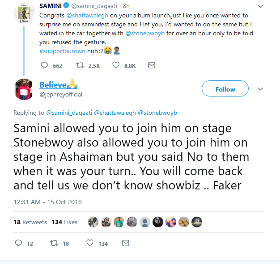Retweet SAMINI's tweet with 2.5K retweets

pyautogui.click(x=81, y=66)
